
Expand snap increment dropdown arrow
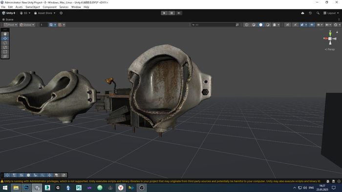click(64, 25)
